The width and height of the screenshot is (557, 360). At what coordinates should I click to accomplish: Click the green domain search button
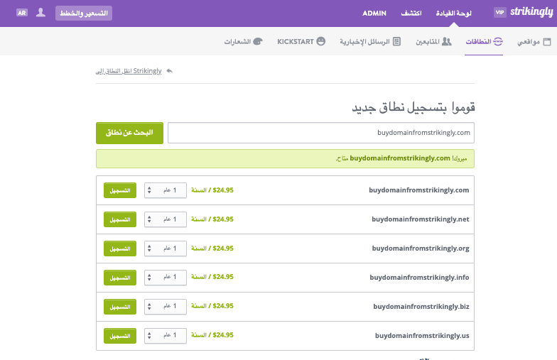[x=129, y=133]
